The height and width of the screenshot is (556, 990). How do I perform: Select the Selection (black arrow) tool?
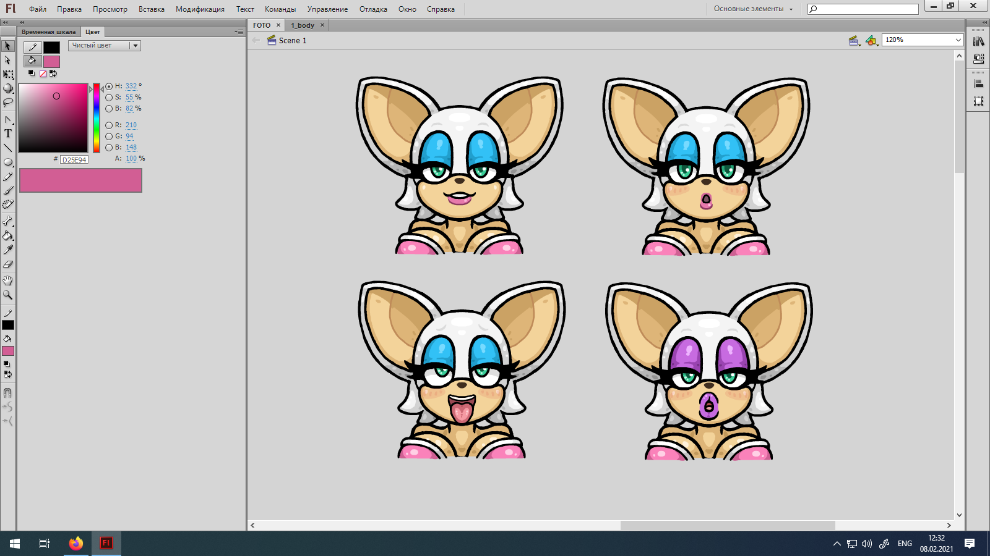pyautogui.click(x=8, y=46)
